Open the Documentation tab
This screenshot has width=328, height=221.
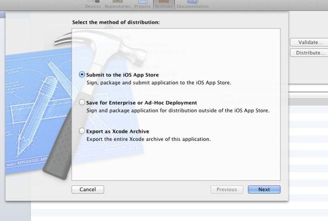click(192, 5)
